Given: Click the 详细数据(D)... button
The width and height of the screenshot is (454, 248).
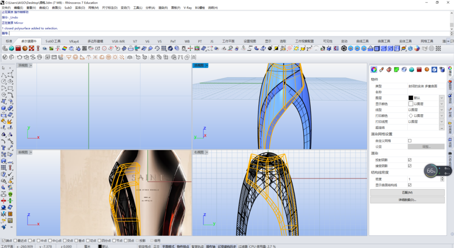Looking at the screenshot, I should [x=407, y=200].
